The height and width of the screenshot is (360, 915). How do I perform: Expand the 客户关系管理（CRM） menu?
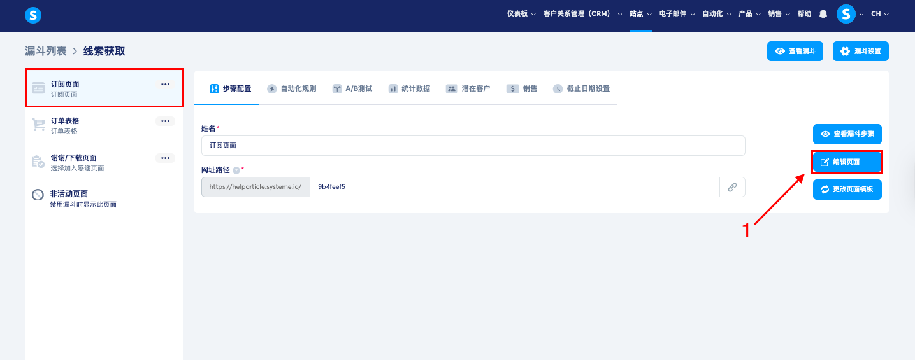[582, 14]
